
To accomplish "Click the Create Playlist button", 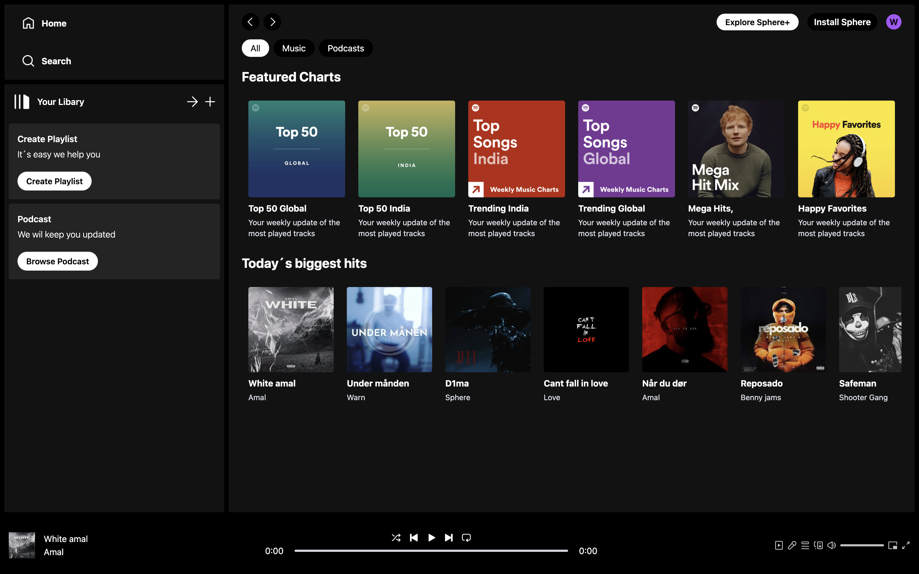I will [54, 181].
